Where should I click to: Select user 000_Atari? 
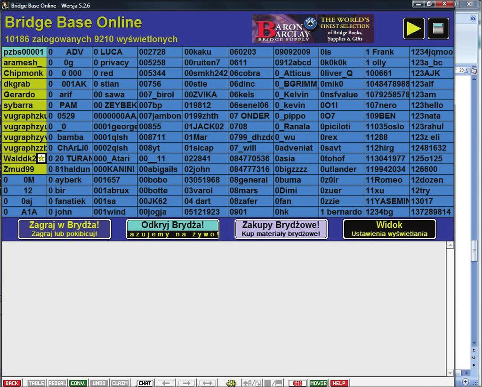[x=115, y=159]
